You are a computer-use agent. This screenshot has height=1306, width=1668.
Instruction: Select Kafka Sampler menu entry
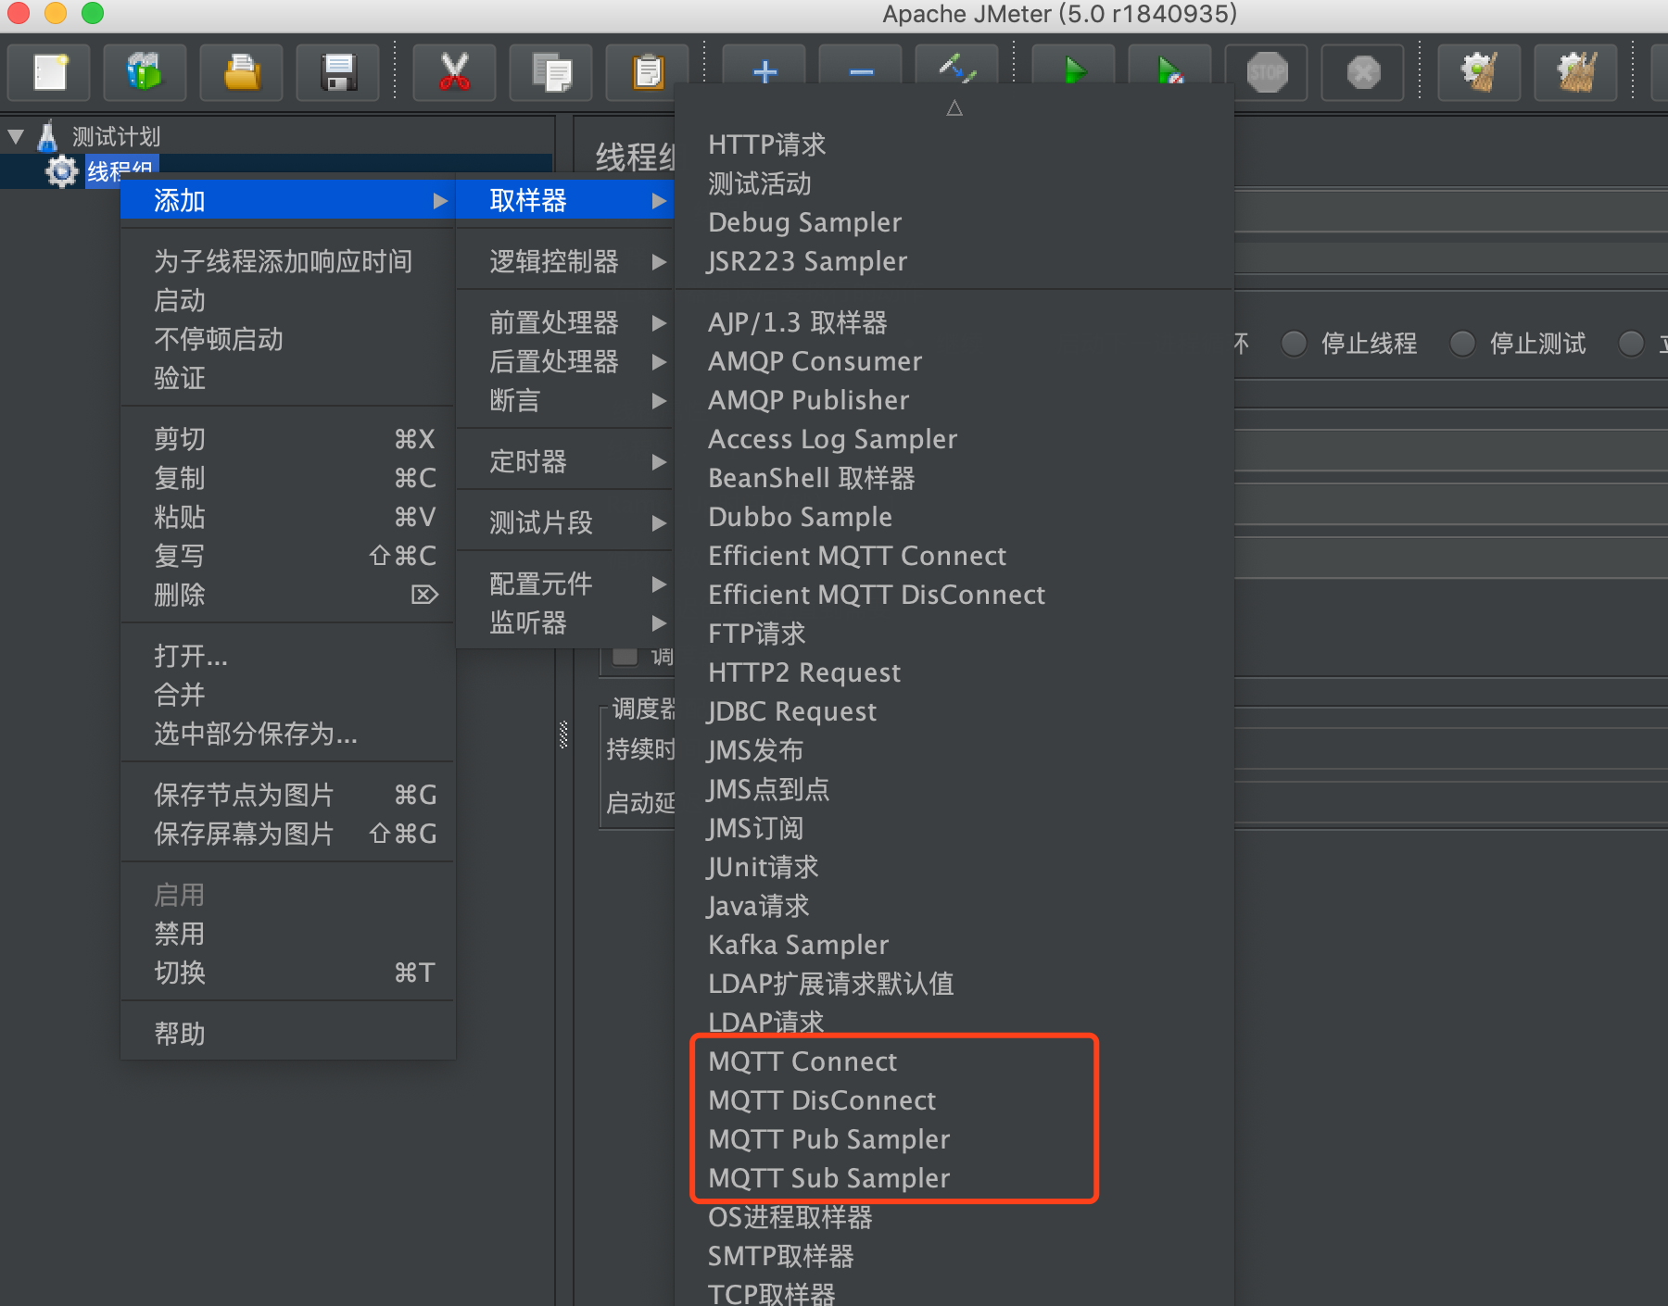pos(798,945)
